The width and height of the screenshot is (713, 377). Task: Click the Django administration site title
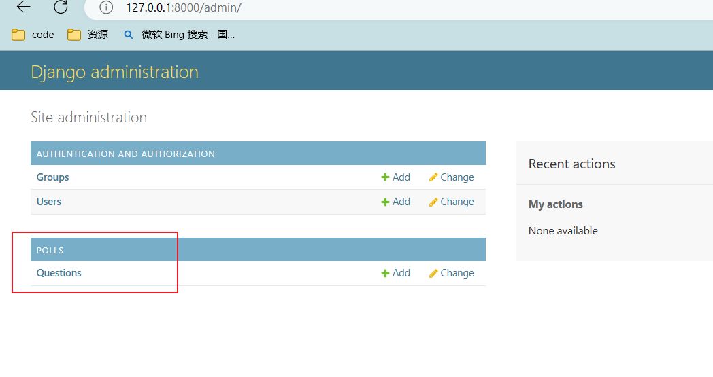[114, 72]
